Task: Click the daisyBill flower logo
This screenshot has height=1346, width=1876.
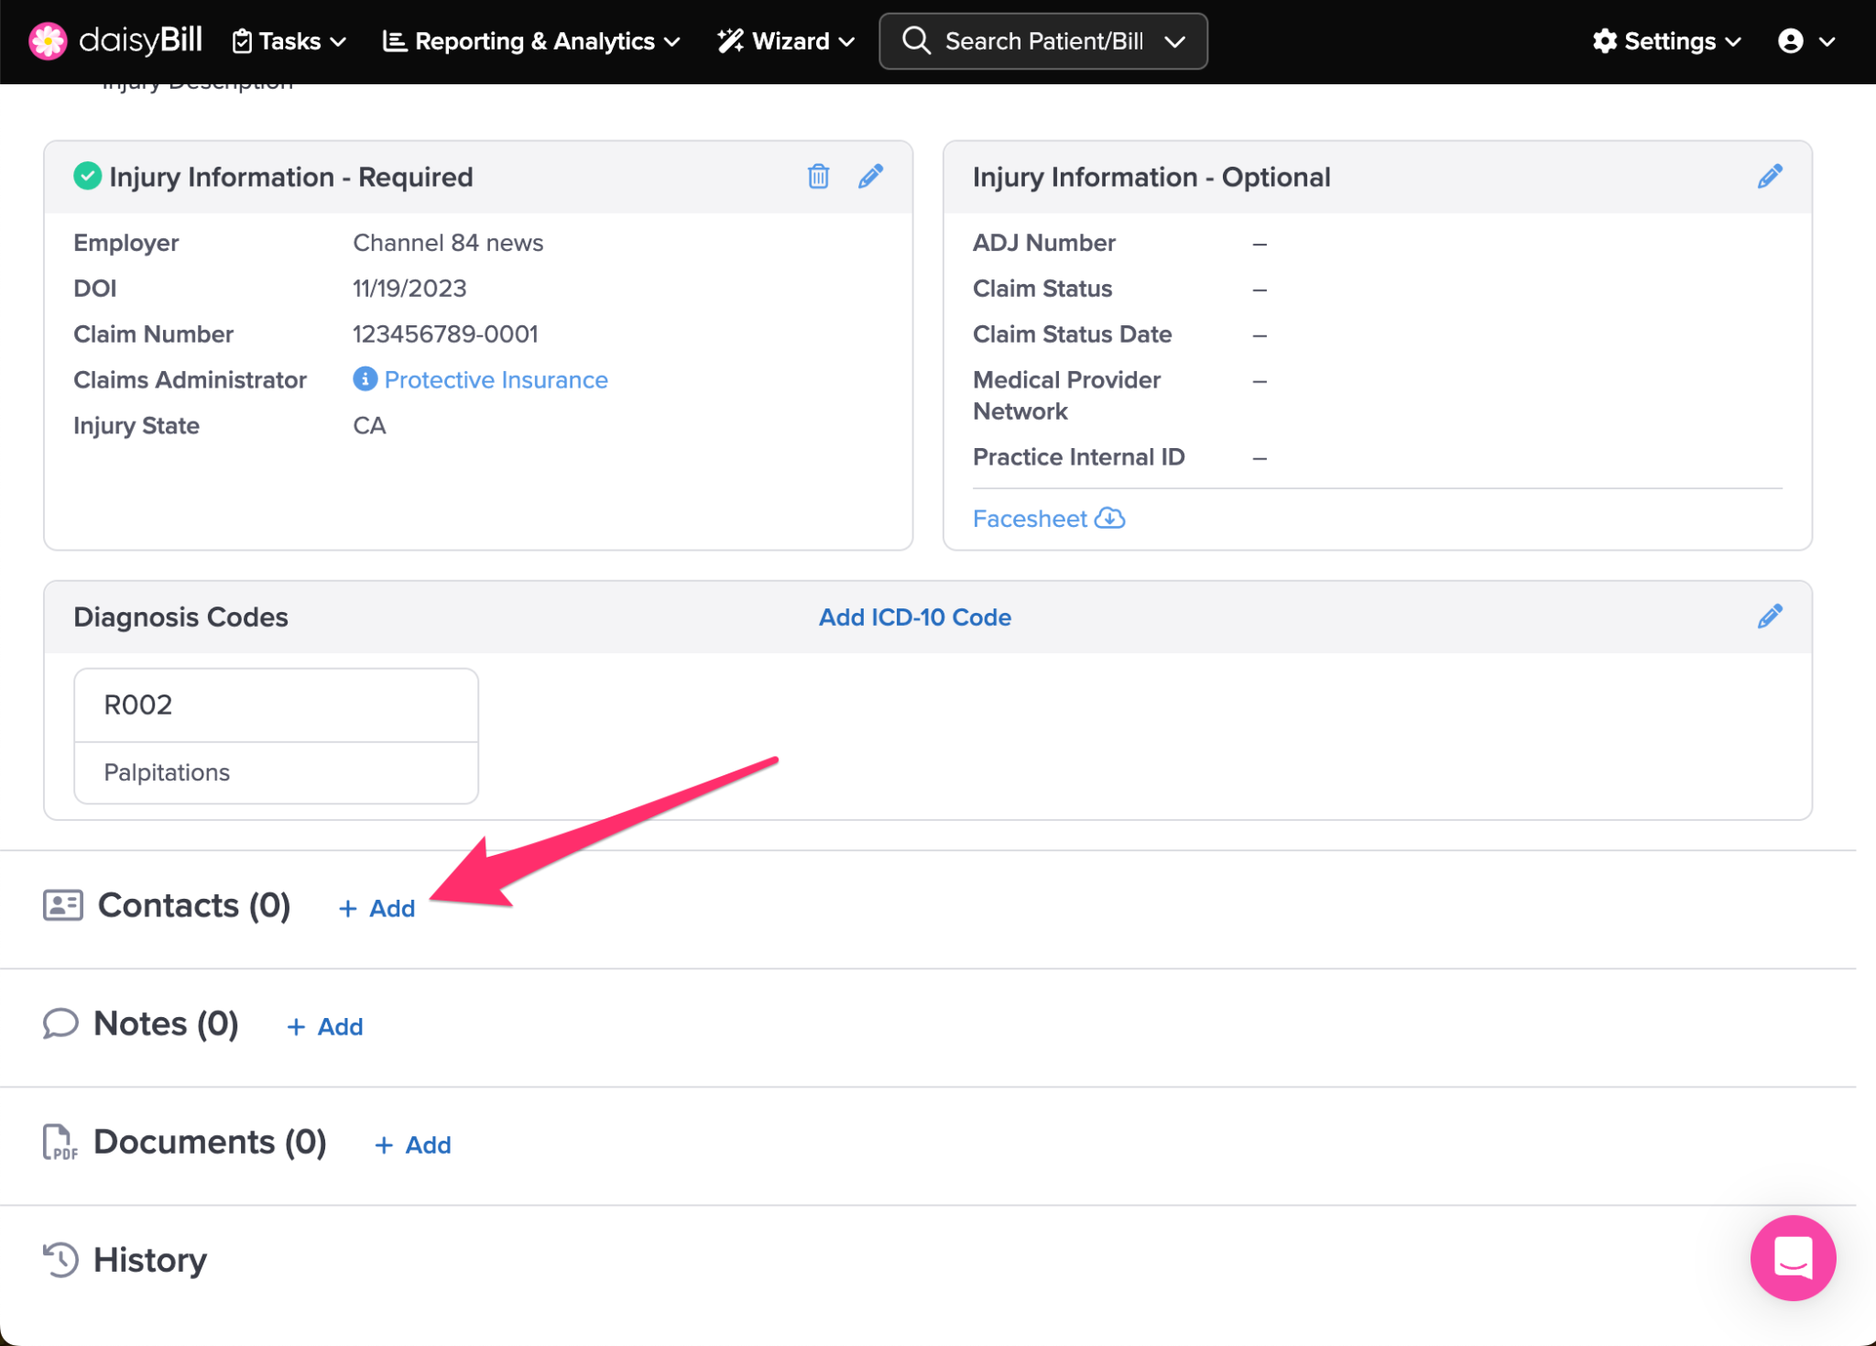Action: pos(48,41)
